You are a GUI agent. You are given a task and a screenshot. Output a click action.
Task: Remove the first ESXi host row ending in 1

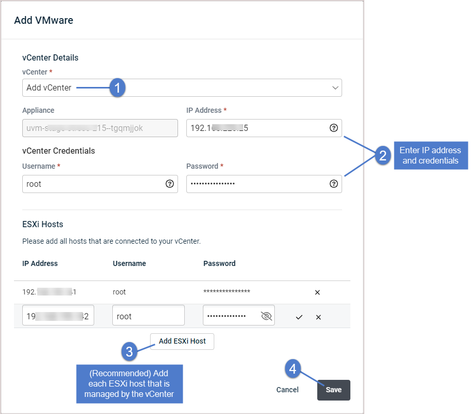[317, 292]
